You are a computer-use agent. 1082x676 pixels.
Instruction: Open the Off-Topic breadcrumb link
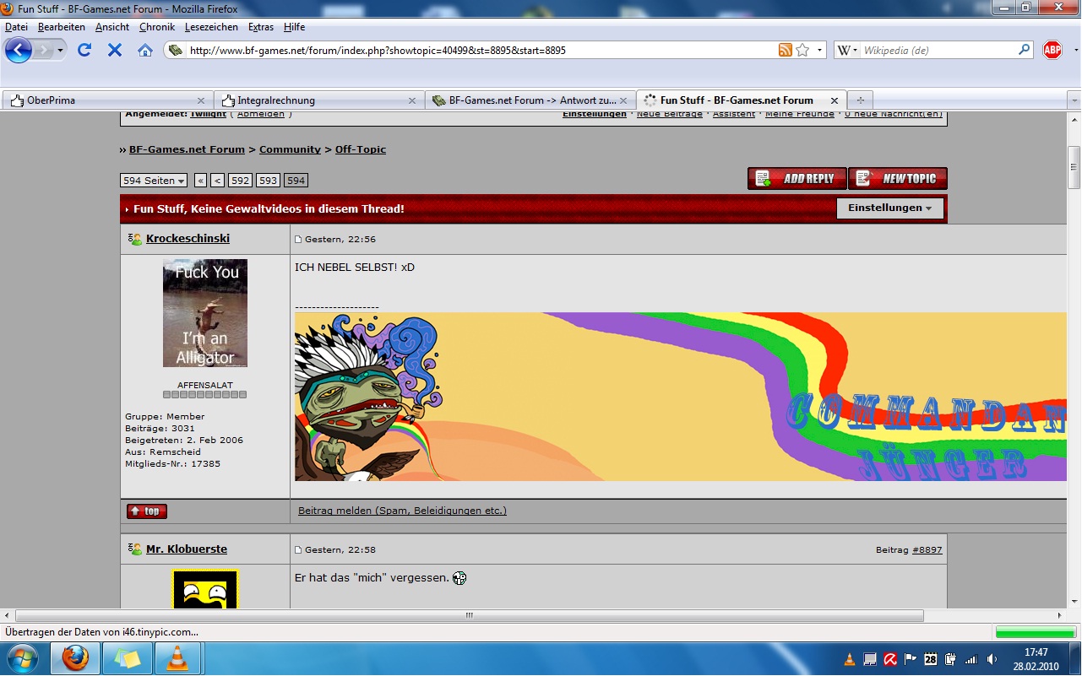click(x=361, y=149)
